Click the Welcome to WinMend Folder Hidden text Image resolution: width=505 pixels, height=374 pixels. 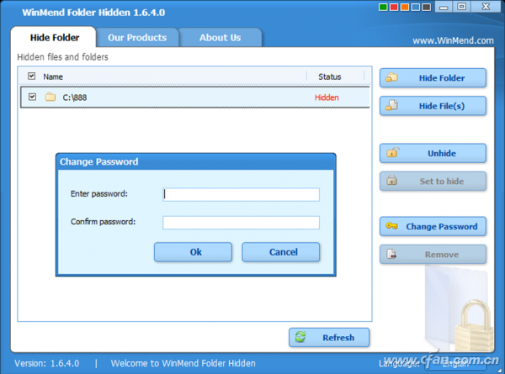(x=183, y=363)
